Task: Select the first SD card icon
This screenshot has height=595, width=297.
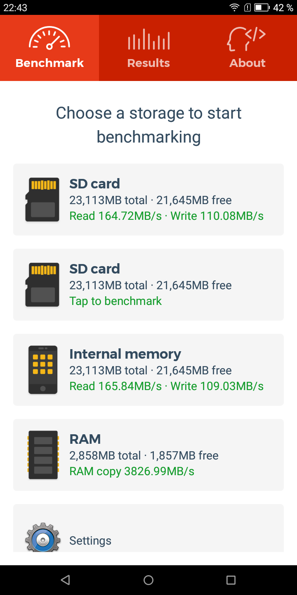Action: 42,200
